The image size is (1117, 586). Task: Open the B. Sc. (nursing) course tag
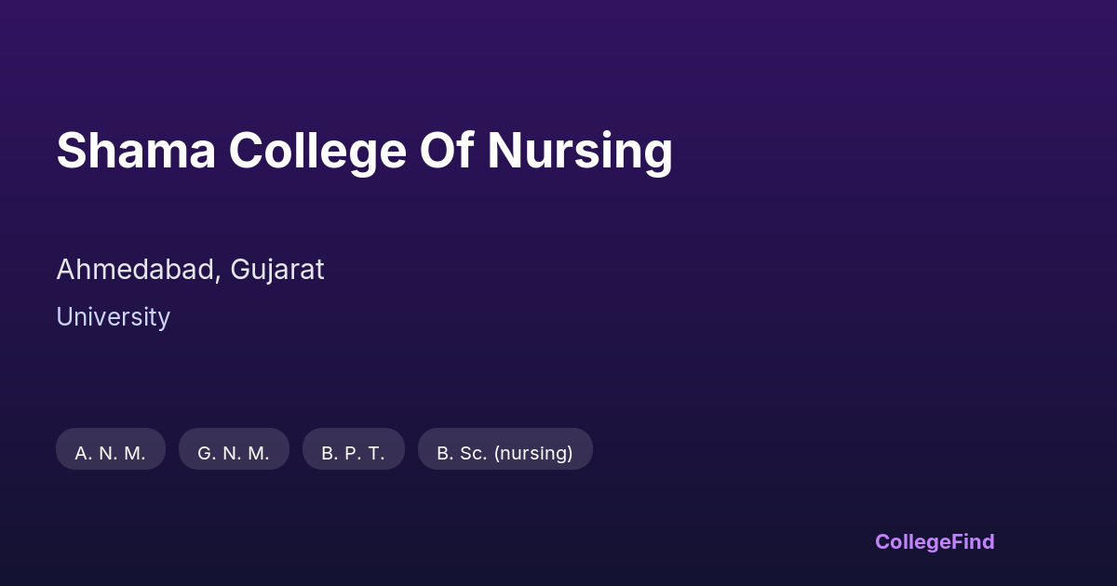tap(505, 453)
